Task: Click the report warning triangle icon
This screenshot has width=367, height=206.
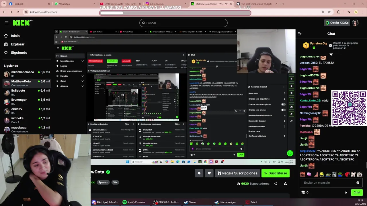Action: 285,184
